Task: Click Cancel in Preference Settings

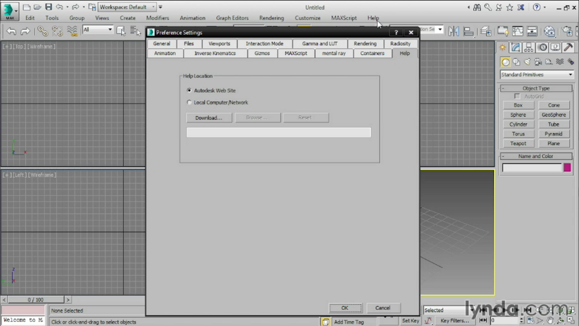Action: click(383, 308)
